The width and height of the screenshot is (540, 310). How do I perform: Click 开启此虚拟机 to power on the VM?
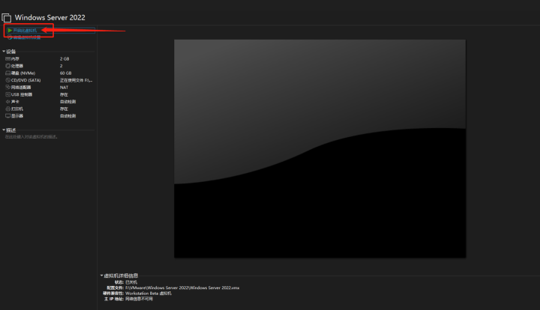click(x=25, y=30)
